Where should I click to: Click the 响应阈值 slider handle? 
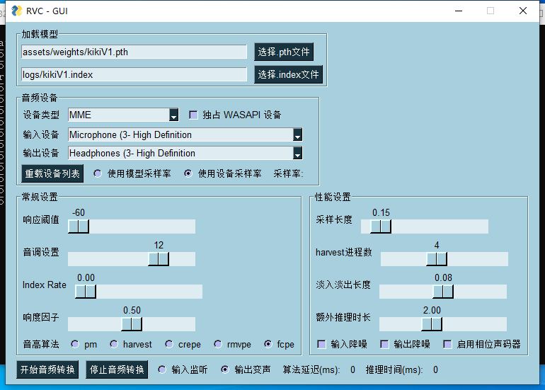pos(79,226)
